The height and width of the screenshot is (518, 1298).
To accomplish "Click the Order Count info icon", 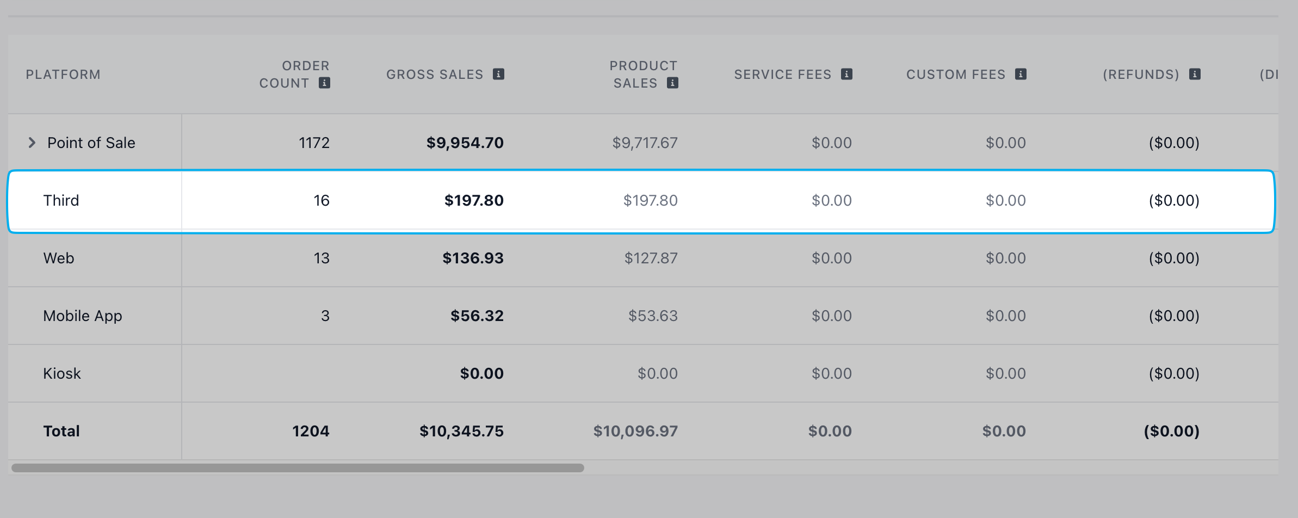I will (324, 83).
